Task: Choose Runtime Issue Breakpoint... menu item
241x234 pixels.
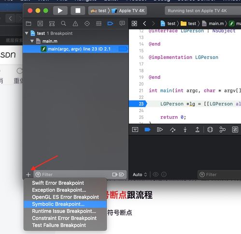Action: pos(65,211)
